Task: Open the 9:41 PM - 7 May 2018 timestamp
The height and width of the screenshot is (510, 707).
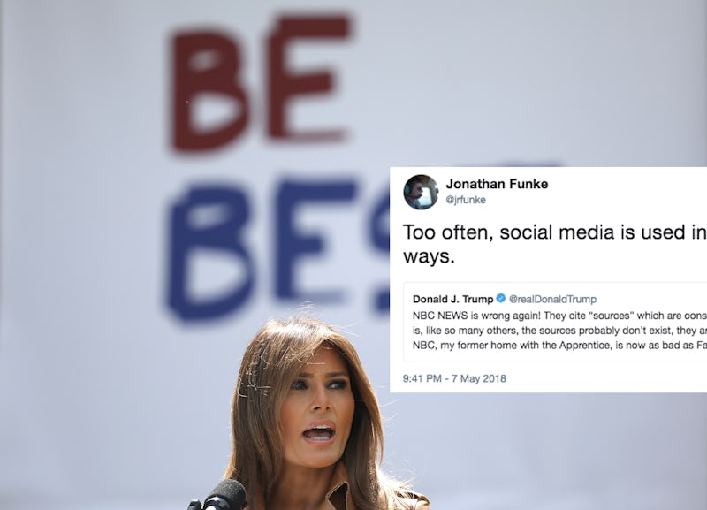Action: pyautogui.click(x=454, y=378)
